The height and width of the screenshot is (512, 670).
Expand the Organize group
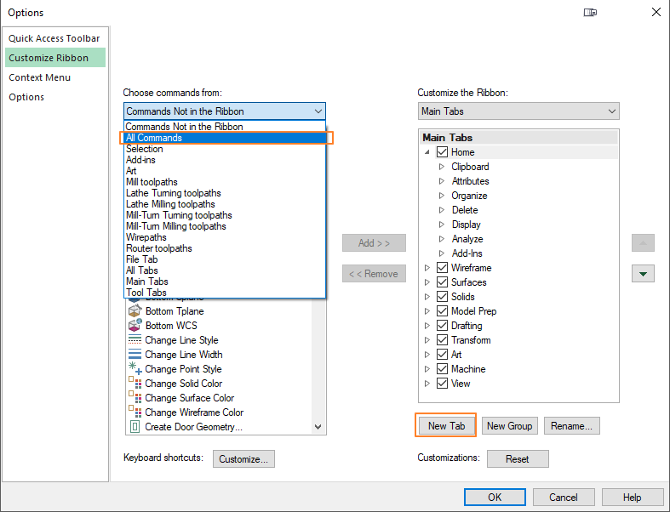(x=442, y=196)
